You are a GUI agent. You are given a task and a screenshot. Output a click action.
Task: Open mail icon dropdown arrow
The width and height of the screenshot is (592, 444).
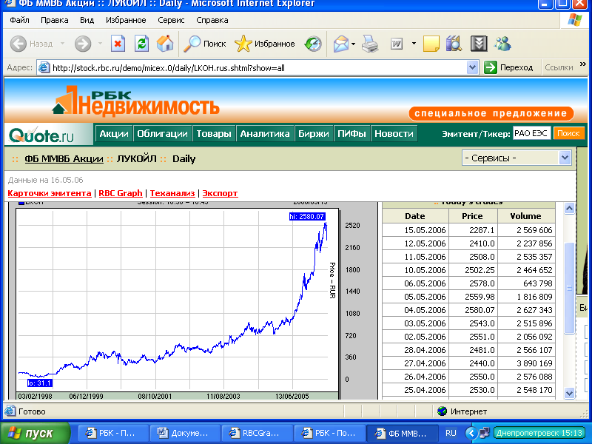pyautogui.click(x=354, y=44)
